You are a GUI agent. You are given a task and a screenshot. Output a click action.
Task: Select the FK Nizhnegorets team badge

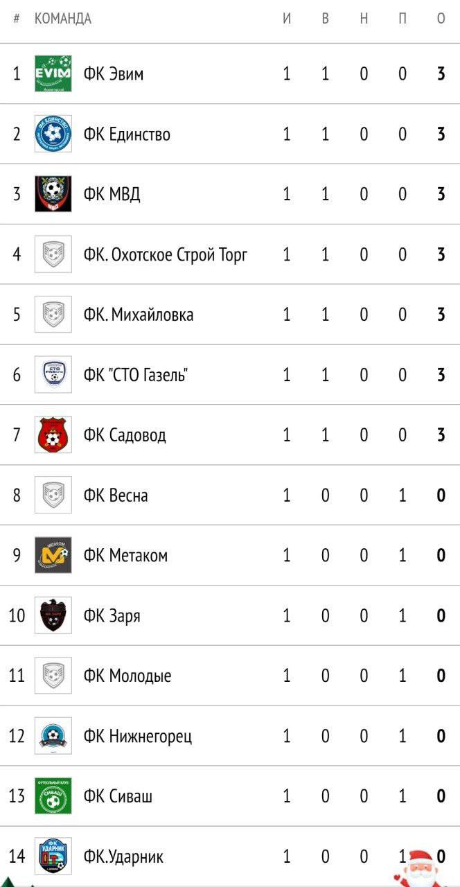(x=53, y=736)
